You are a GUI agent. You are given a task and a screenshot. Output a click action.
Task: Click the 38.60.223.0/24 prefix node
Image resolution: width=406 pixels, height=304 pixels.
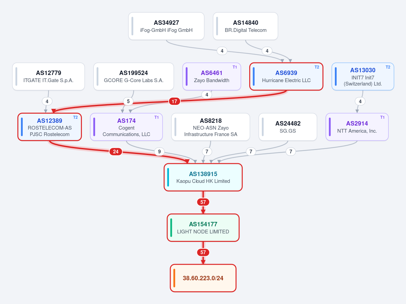[203, 278]
